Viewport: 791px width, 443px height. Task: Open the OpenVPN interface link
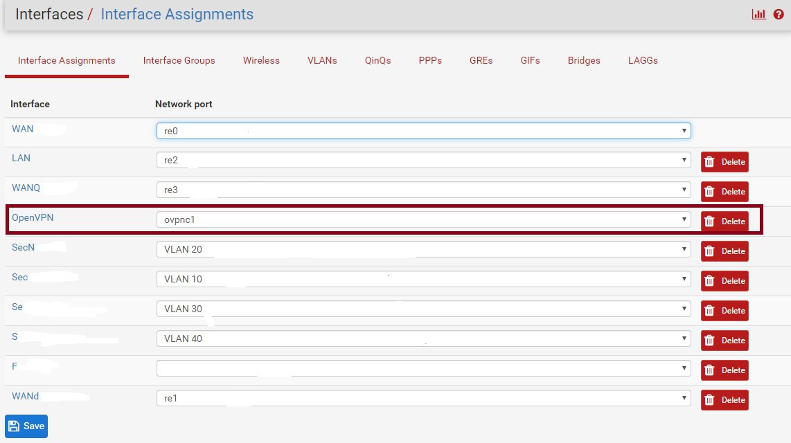33,218
